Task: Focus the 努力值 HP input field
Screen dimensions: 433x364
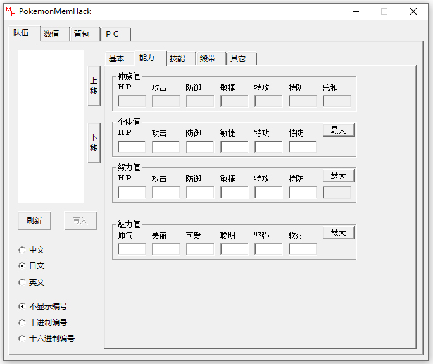Action: [x=132, y=192]
